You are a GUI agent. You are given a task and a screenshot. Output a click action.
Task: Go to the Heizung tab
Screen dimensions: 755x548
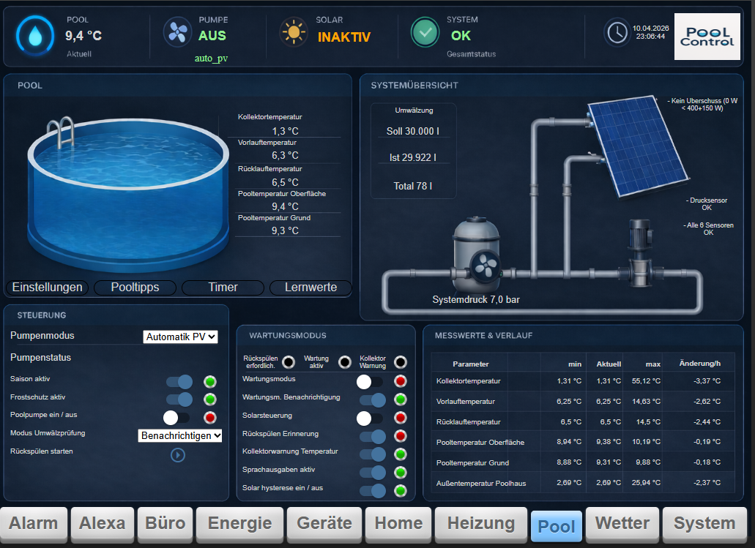(x=480, y=523)
